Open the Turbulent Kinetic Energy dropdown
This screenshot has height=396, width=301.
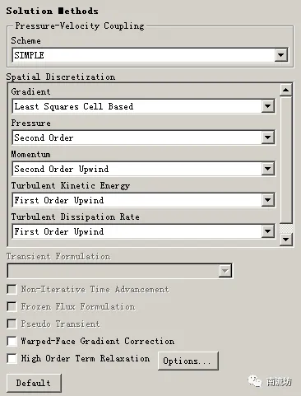tap(268, 200)
